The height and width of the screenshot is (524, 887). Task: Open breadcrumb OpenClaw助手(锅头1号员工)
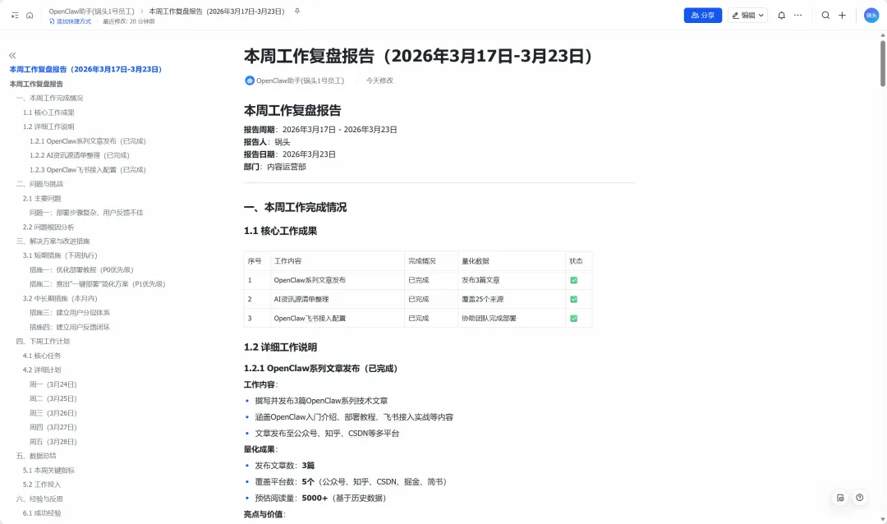pos(92,11)
